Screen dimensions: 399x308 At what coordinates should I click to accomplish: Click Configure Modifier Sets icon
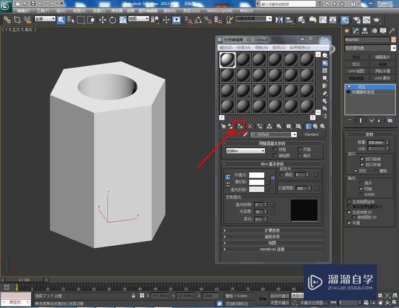390,120
